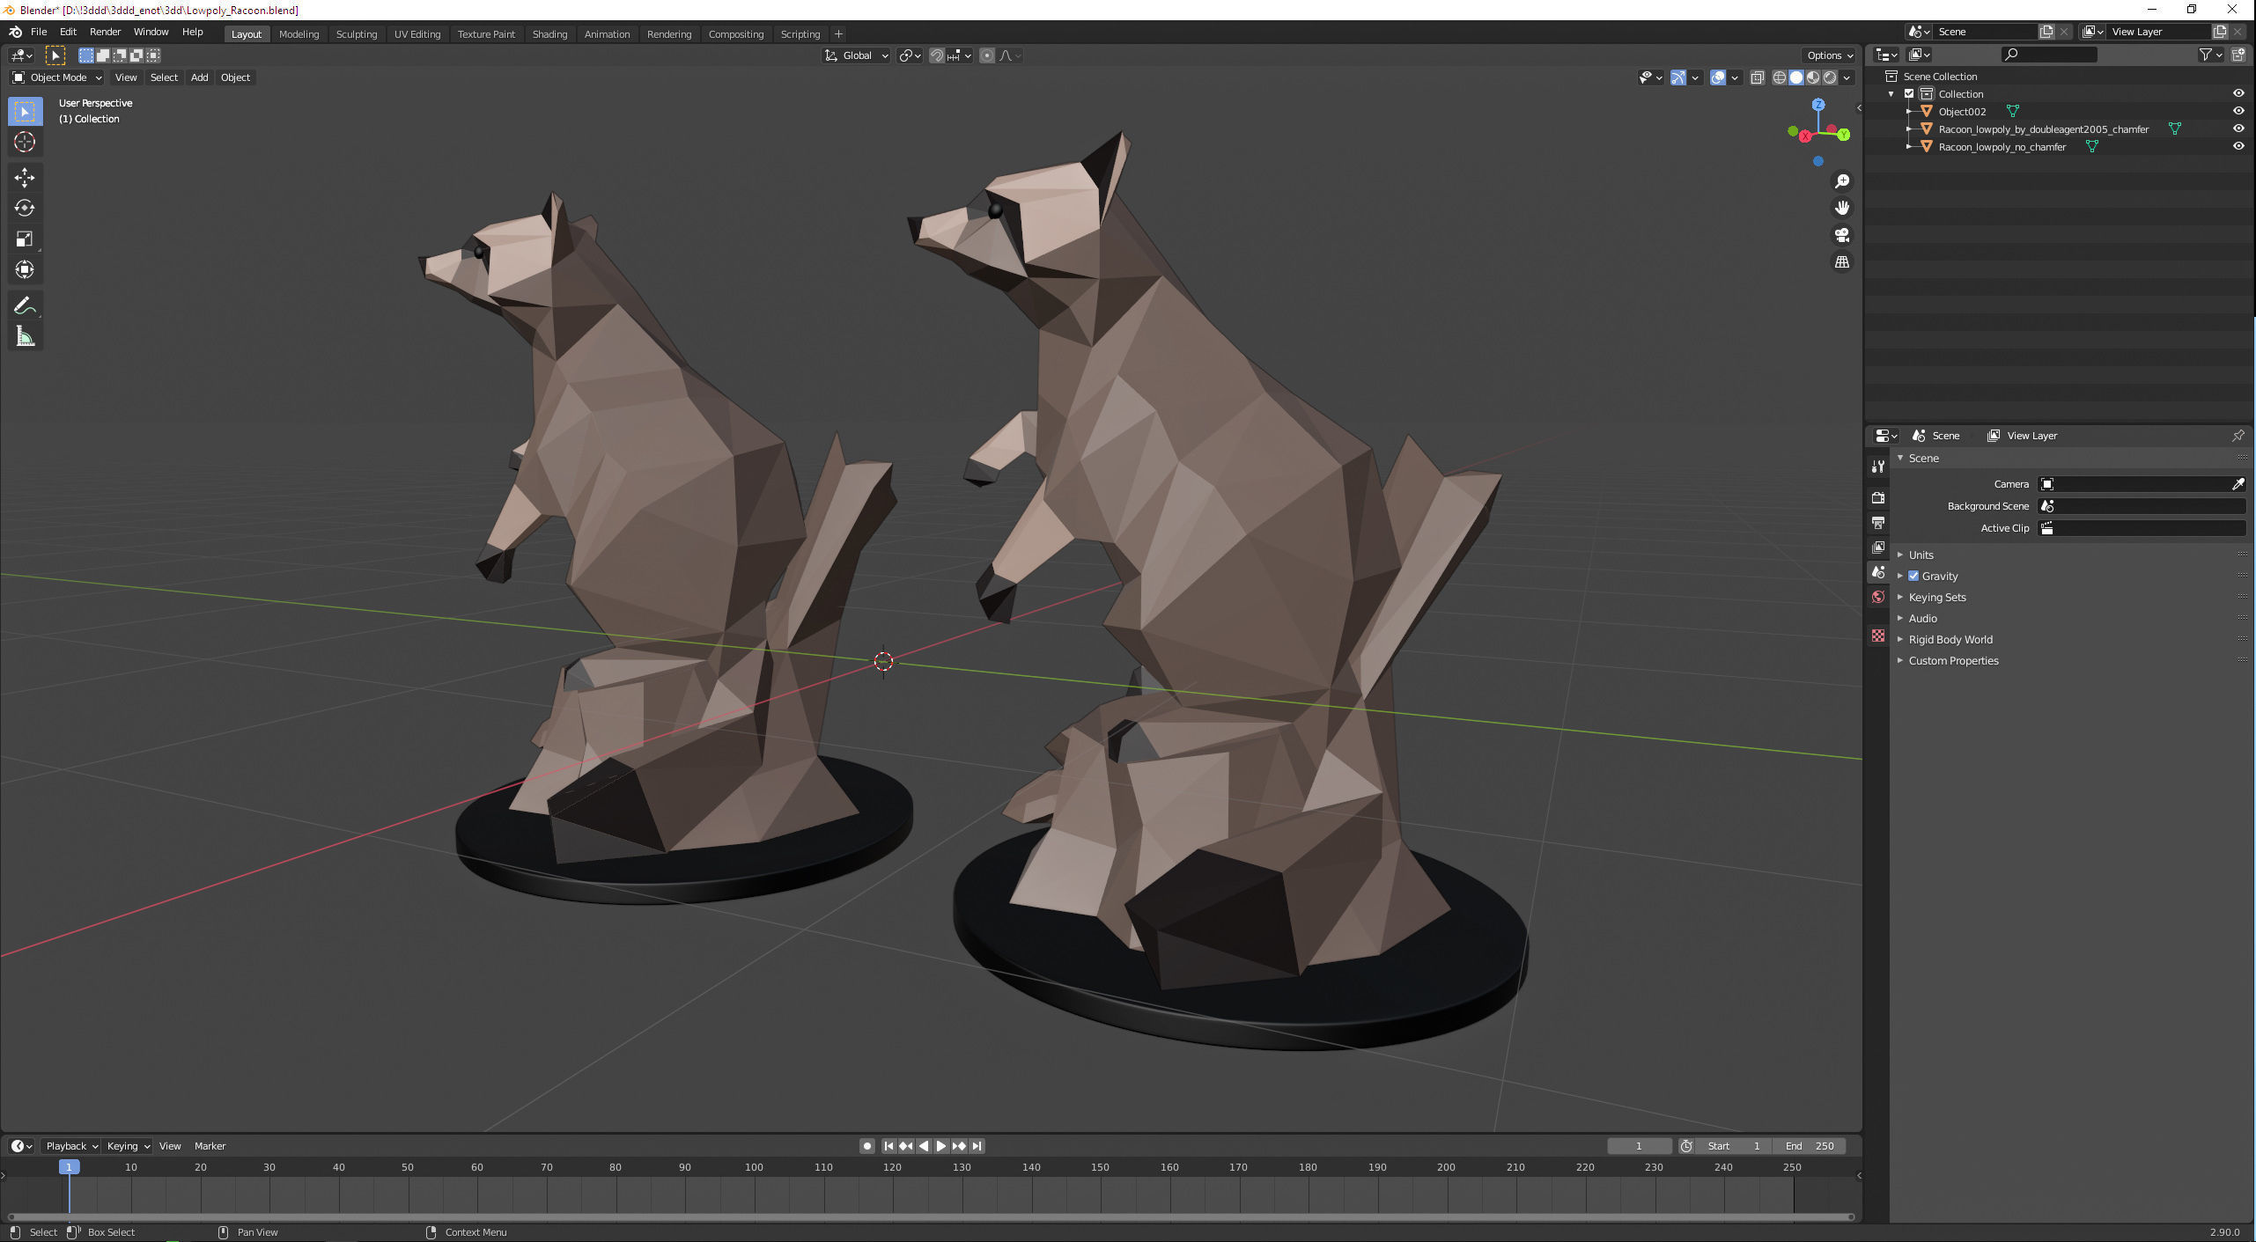Viewport: 2256px width, 1242px height.
Task: Activate the Scale tool
Action: (x=25, y=239)
